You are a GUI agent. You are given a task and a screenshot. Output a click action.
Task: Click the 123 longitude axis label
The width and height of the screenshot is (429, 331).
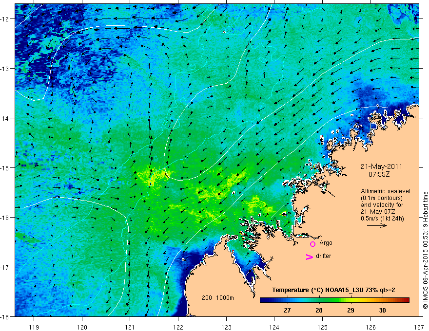pyautogui.click(x=226, y=328)
